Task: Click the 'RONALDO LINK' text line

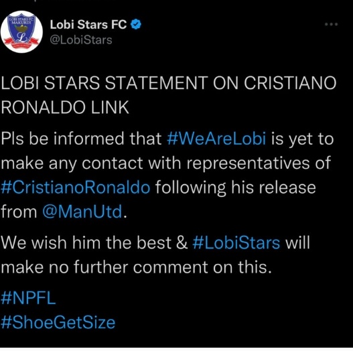Action: pyautogui.click(x=65, y=107)
